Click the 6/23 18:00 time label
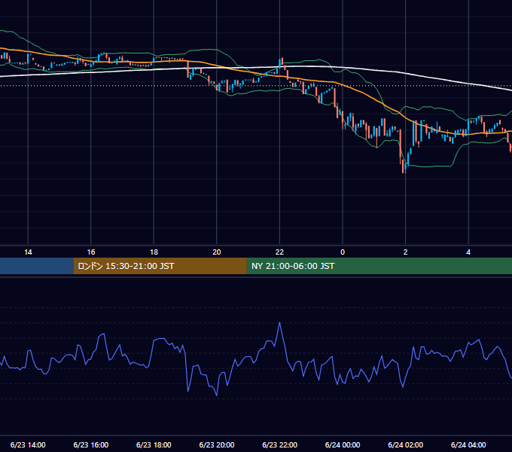This screenshot has height=452, width=512. [x=154, y=444]
